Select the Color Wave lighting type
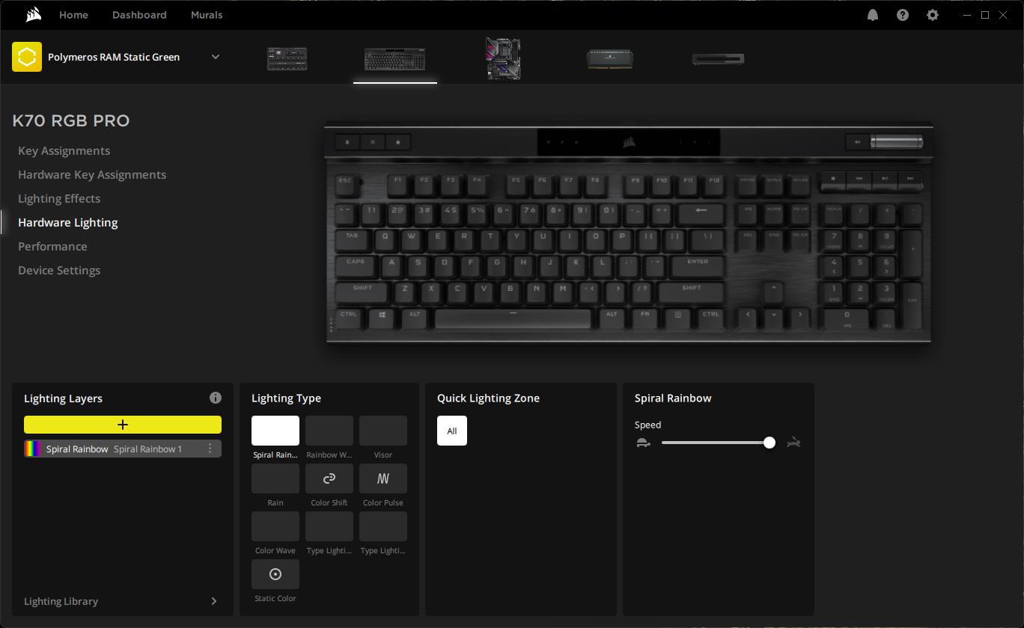The width and height of the screenshot is (1024, 628). click(275, 526)
